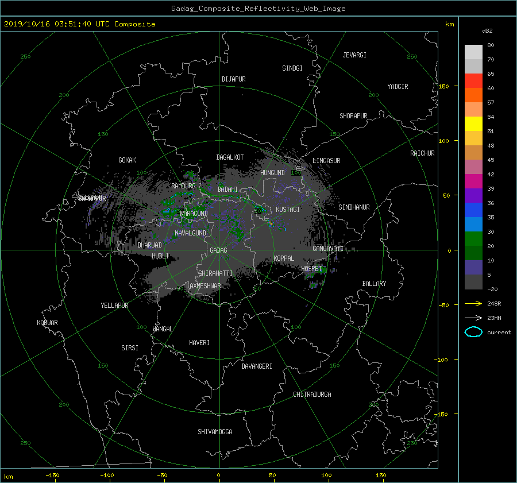Click the 'SINDGI' city label
Image resolution: width=517 pixels, height=483 pixels.
(x=292, y=68)
